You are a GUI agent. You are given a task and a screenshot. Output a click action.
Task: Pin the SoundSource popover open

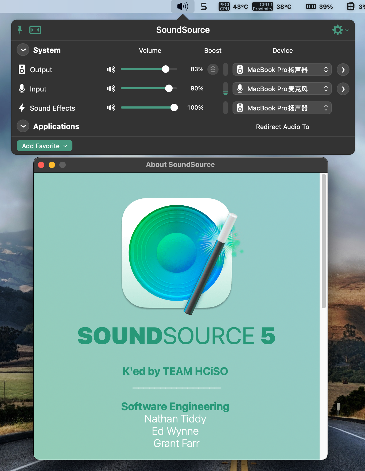(20, 30)
